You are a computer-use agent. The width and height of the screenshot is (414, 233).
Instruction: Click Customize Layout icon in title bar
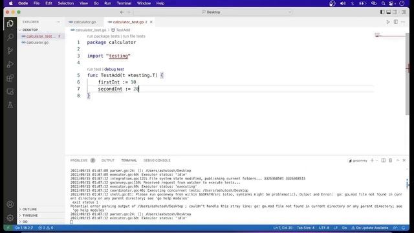click(x=404, y=12)
